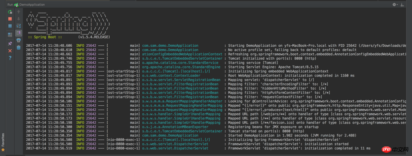Screen dimensions: 412x156
Task: Click the Restore Layout icon in left toolbar
Action: [x=10, y=34]
